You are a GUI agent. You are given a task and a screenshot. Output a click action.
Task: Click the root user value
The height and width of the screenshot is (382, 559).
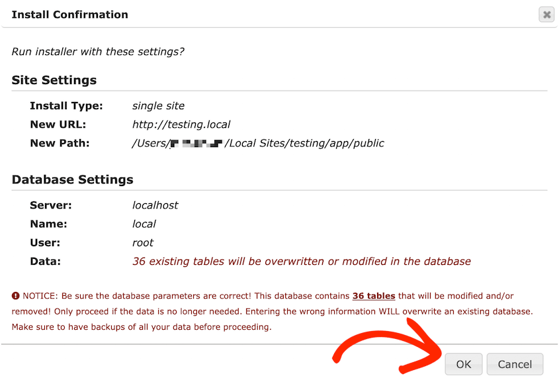(x=143, y=242)
